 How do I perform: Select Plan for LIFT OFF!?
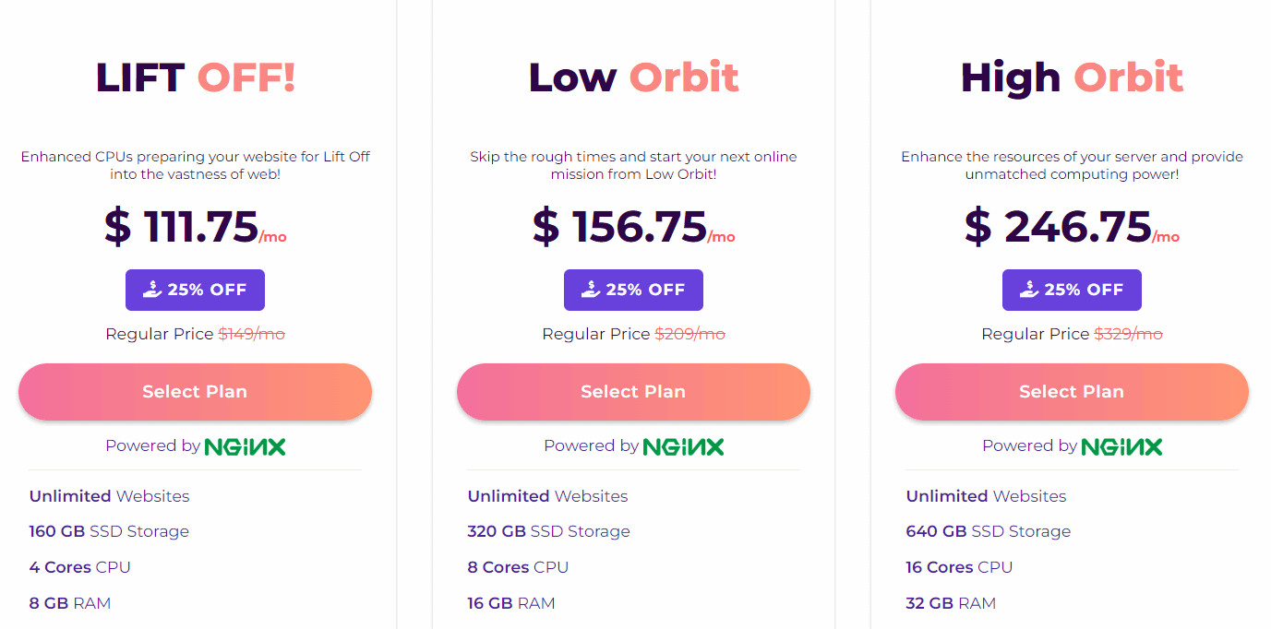(195, 392)
